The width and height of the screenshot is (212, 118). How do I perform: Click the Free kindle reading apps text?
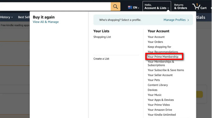pyautogui.click(x=15, y=25)
